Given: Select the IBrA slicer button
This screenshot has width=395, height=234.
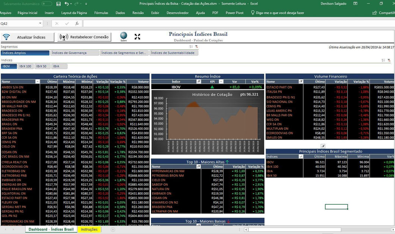Looking at the screenshot, I should pyautogui.click(x=59, y=67).
